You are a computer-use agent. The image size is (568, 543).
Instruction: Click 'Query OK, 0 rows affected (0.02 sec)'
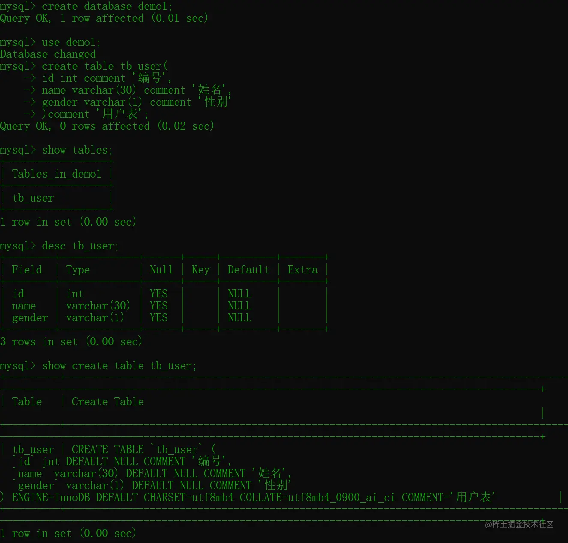107,126
